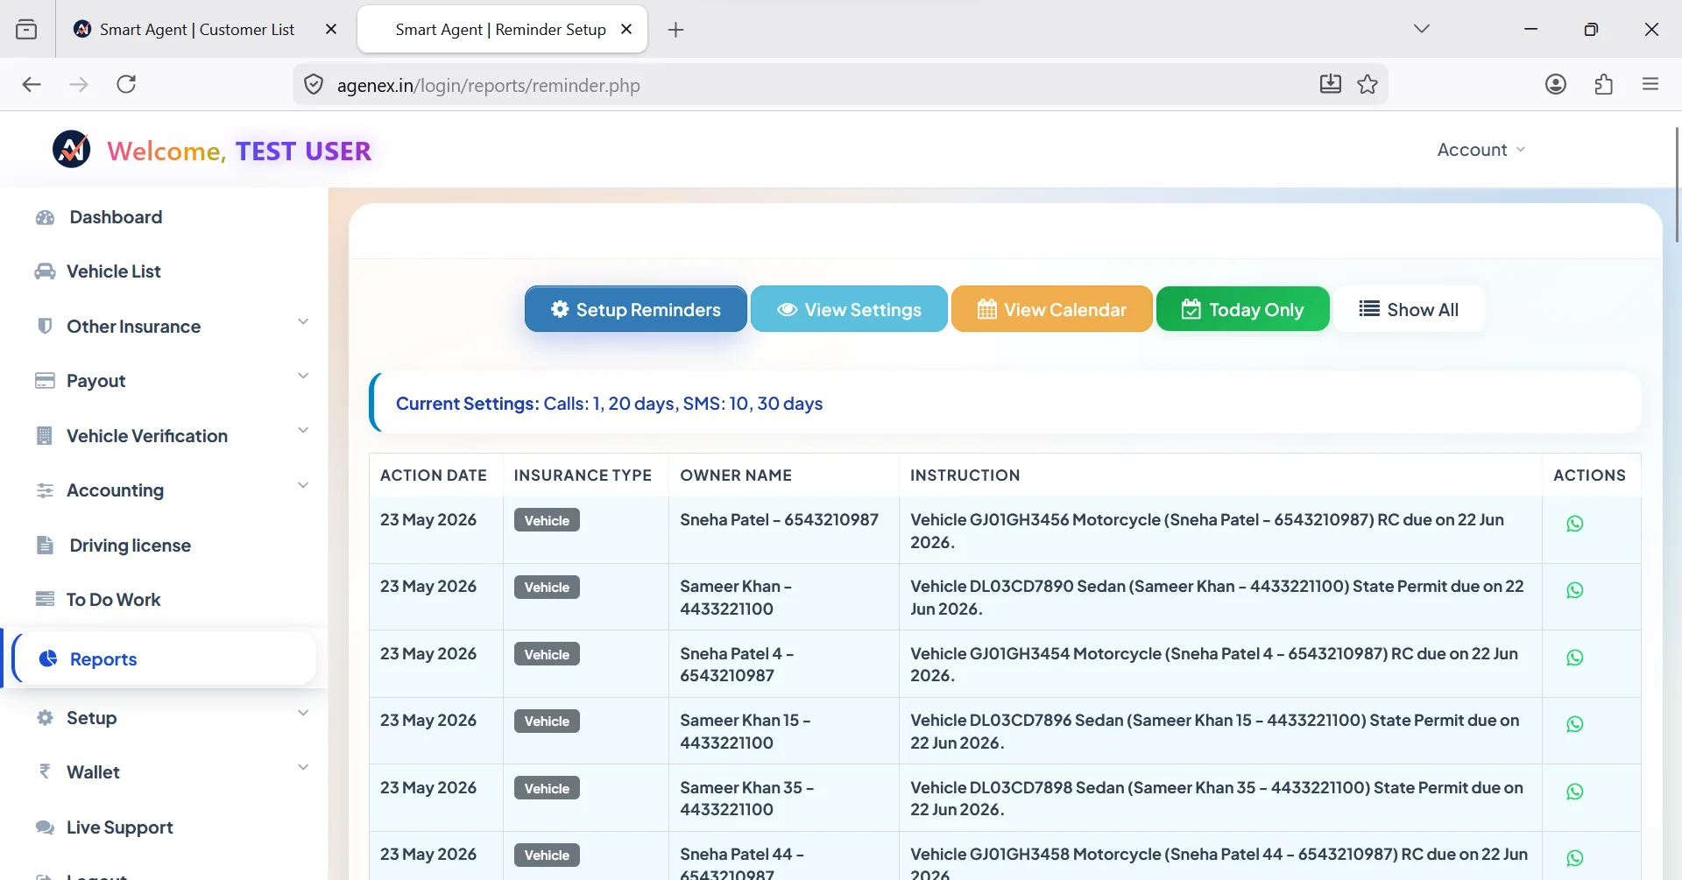Click the To Do Work list icon

tap(45, 599)
